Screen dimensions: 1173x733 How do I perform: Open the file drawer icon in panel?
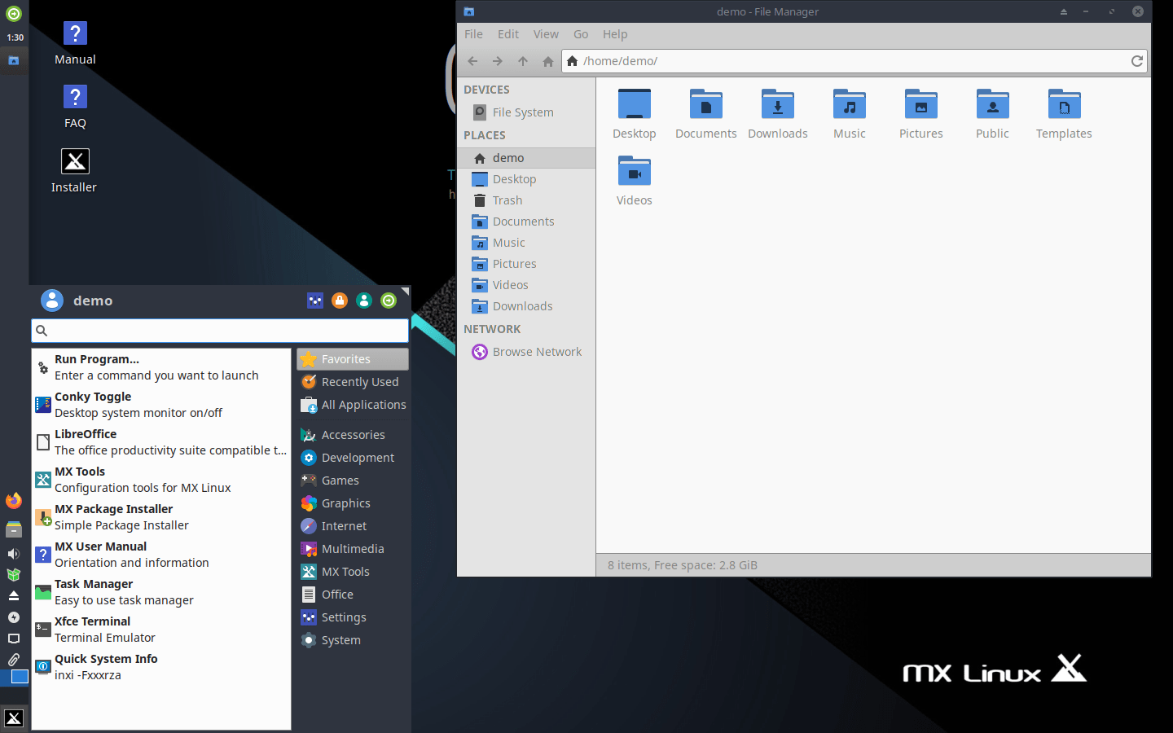[14, 530]
